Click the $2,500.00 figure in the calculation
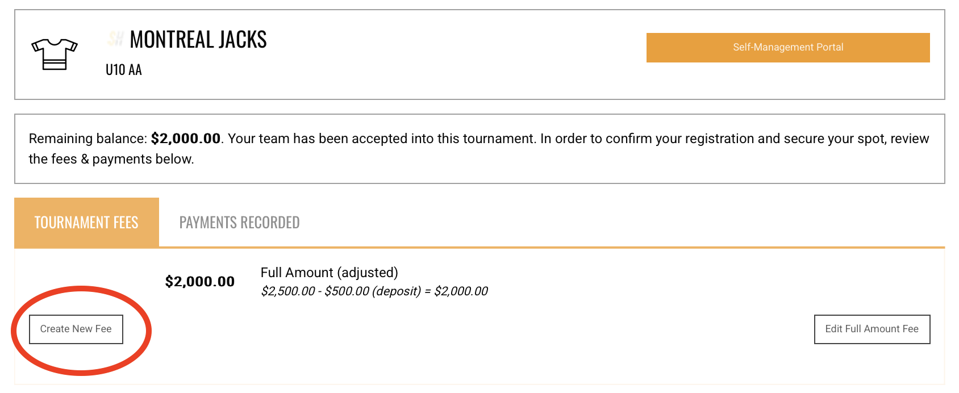959x393 pixels. pos(288,291)
